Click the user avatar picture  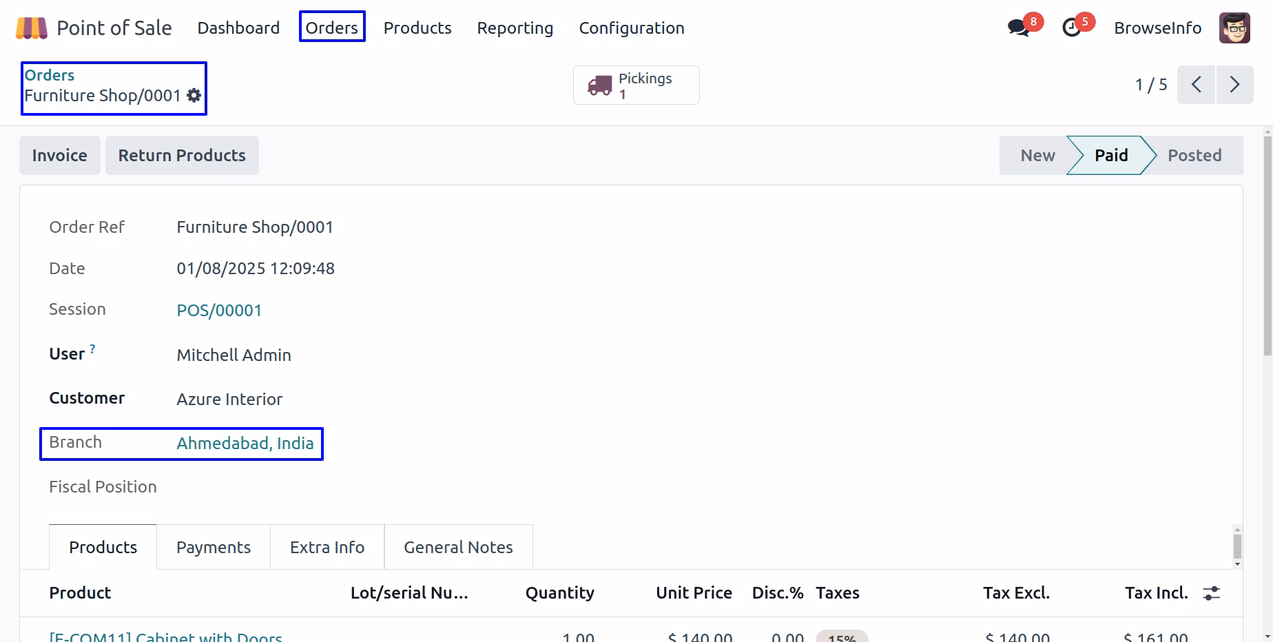1234,28
